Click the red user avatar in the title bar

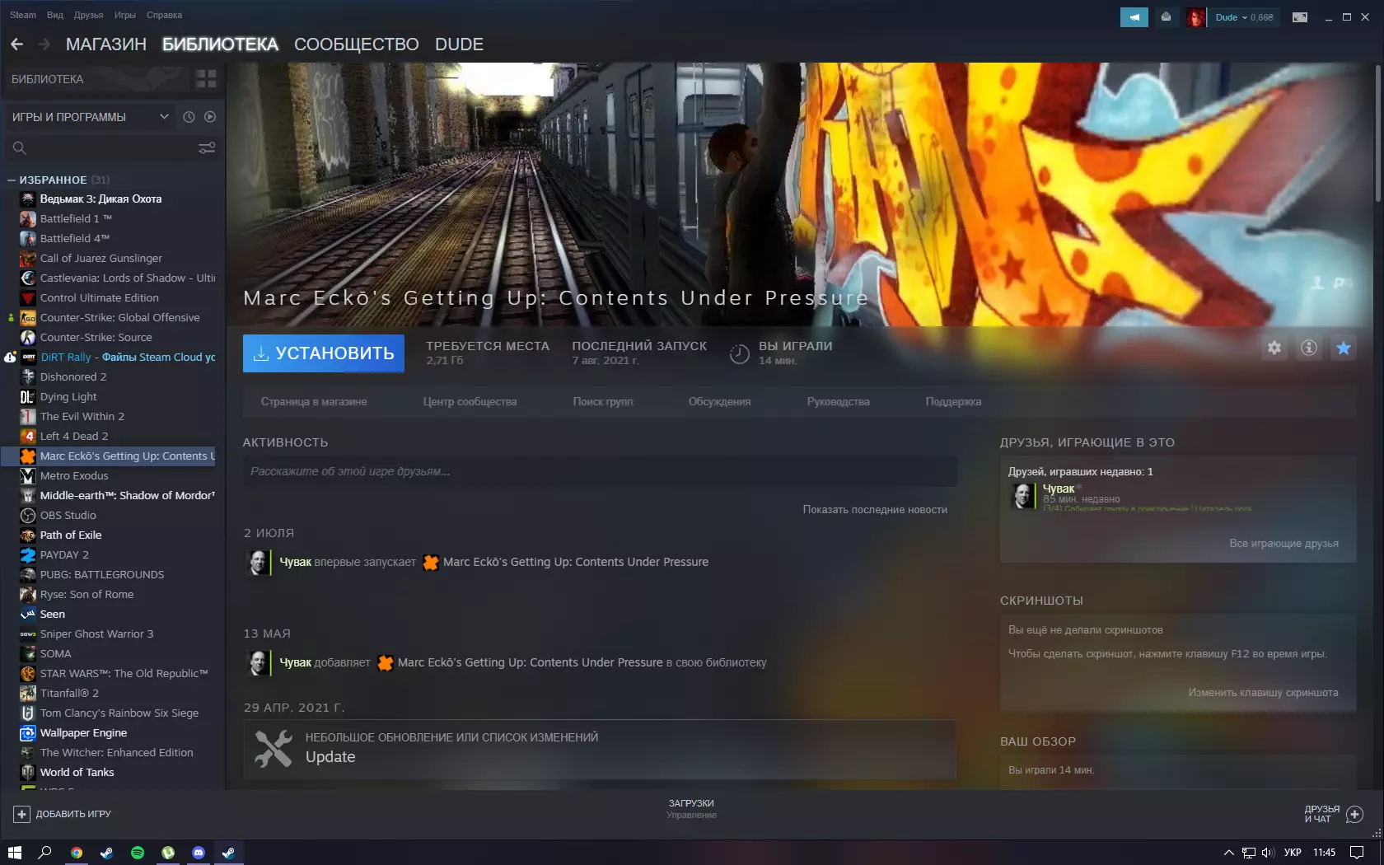[1195, 17]
